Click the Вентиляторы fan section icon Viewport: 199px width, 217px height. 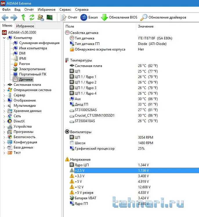[x=67, y=132]
